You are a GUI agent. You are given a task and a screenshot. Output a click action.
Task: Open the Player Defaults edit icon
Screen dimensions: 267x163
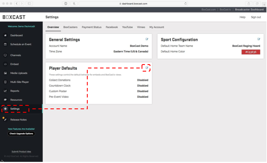coord(147,68)
